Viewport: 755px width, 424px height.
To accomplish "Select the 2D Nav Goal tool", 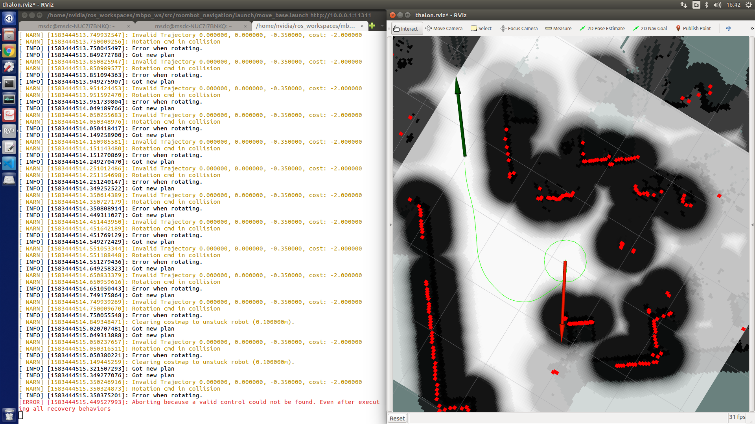I will (650, 29).
